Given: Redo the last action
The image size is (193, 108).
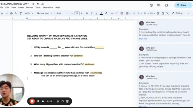Looking at the screenshot, I should click(7, 13).
